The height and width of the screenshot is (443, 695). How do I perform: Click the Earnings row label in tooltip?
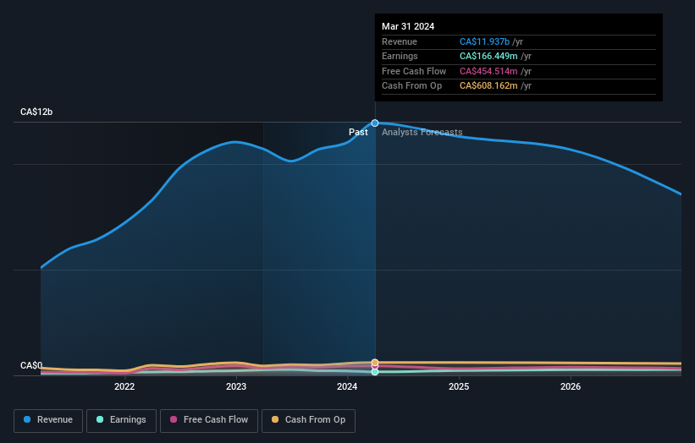click(x=400, y=56)
